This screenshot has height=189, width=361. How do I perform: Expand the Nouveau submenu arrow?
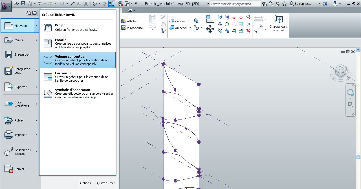click(36, 26)
